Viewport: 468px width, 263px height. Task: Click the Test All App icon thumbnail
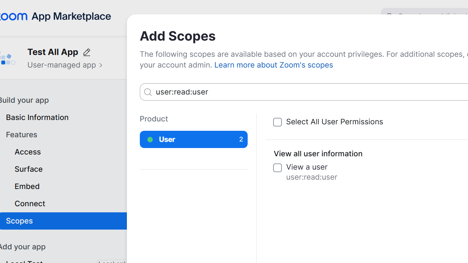[x=7, y=58]
